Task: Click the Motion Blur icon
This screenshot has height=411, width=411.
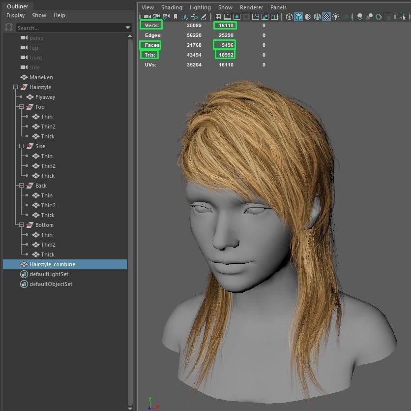Action: (x=369, y=17)
